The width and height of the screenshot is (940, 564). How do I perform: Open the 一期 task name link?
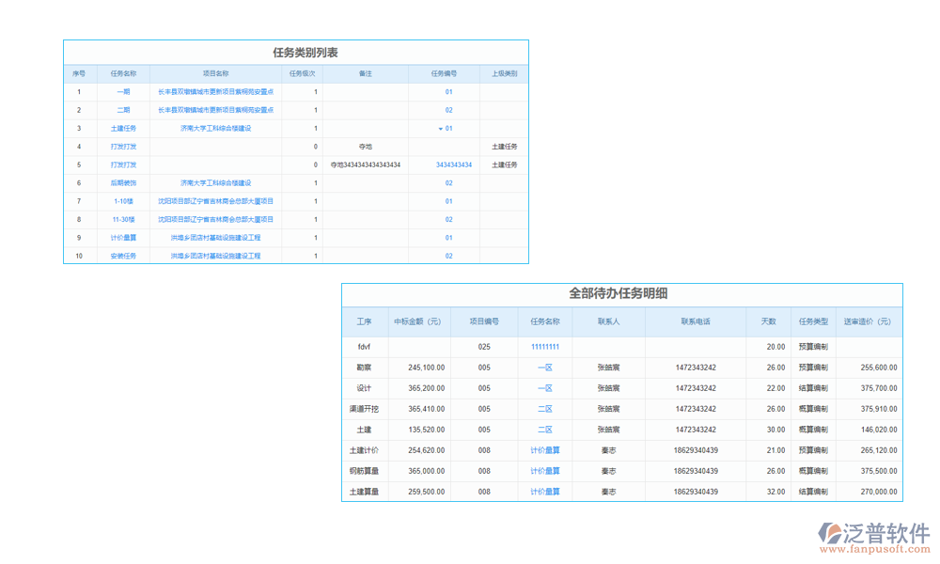point(123,92)
